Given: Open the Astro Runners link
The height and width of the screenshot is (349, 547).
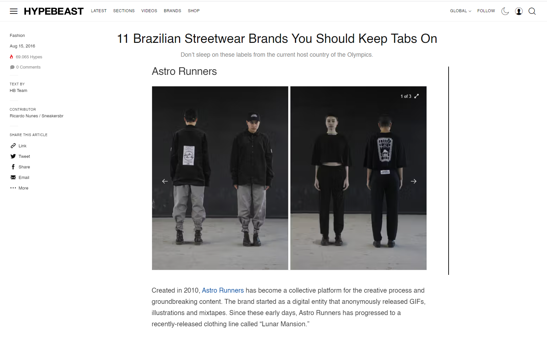Looking at the screenshot, I should pyautogui.click(x=223, y=290).
